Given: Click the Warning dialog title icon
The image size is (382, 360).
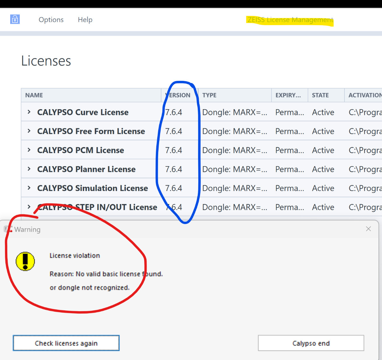Looking at the screenshot, I should 8,229.
